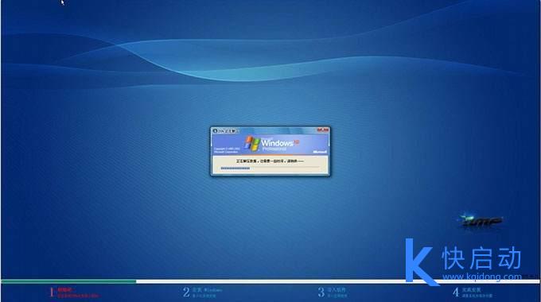Click the close button of the setup dialog

[x=322, y=130]
